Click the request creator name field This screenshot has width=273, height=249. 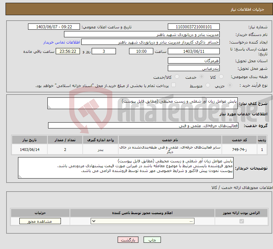pos(151,42)
